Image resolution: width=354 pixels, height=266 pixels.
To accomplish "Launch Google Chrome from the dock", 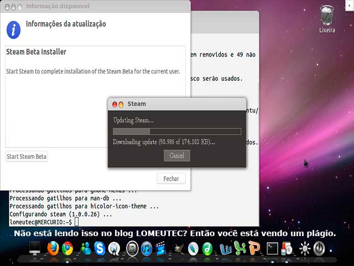I will point(67,248).
